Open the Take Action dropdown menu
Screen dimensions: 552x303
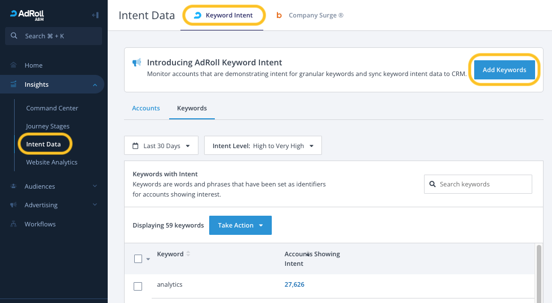pyautogui.click(x=240, y=225)
